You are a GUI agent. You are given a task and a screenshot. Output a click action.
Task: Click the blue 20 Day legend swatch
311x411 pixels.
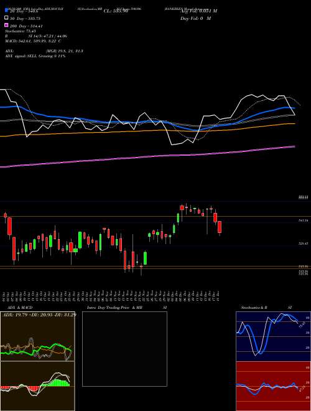pos(6,11)
